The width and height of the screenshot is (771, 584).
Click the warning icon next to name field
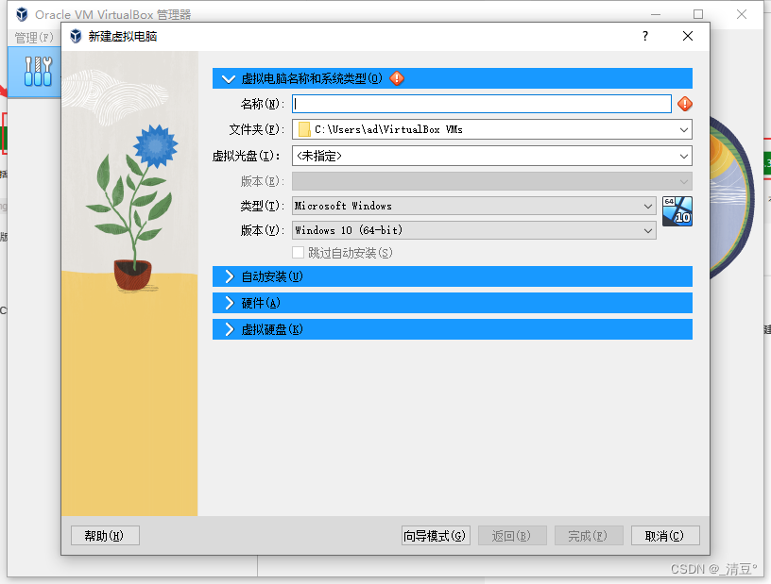[684, 104]
